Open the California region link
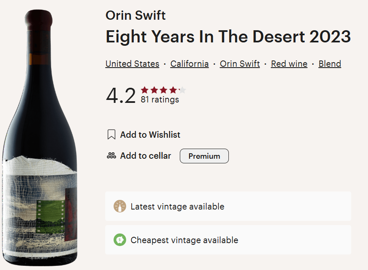This screenshot has width=368, height=270. coord(189,63)
